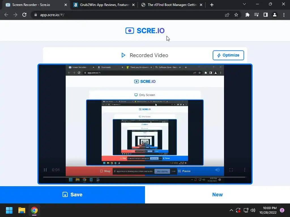Viewport: 290px width, 217px height.
Task: Click the sync tray icon with red dot
Action: pyautogui.click(x=238, y=210)
